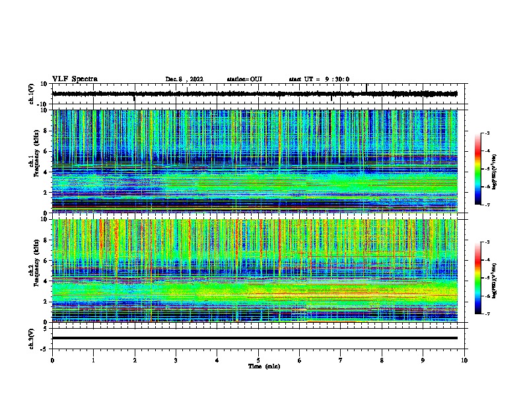Click the "-7" label on ch.2 colorbar
The width and height of the screenshot is (523, 404).
[487, 314]
